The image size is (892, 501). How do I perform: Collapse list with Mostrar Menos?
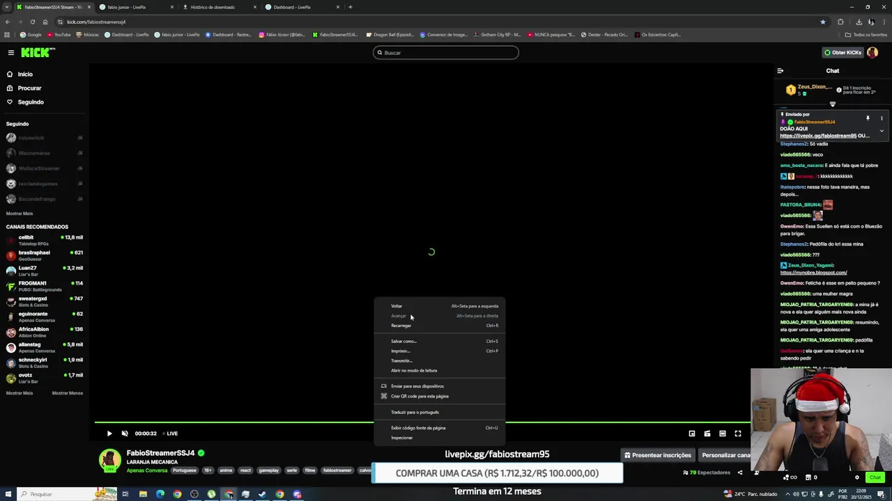point(68,393)
